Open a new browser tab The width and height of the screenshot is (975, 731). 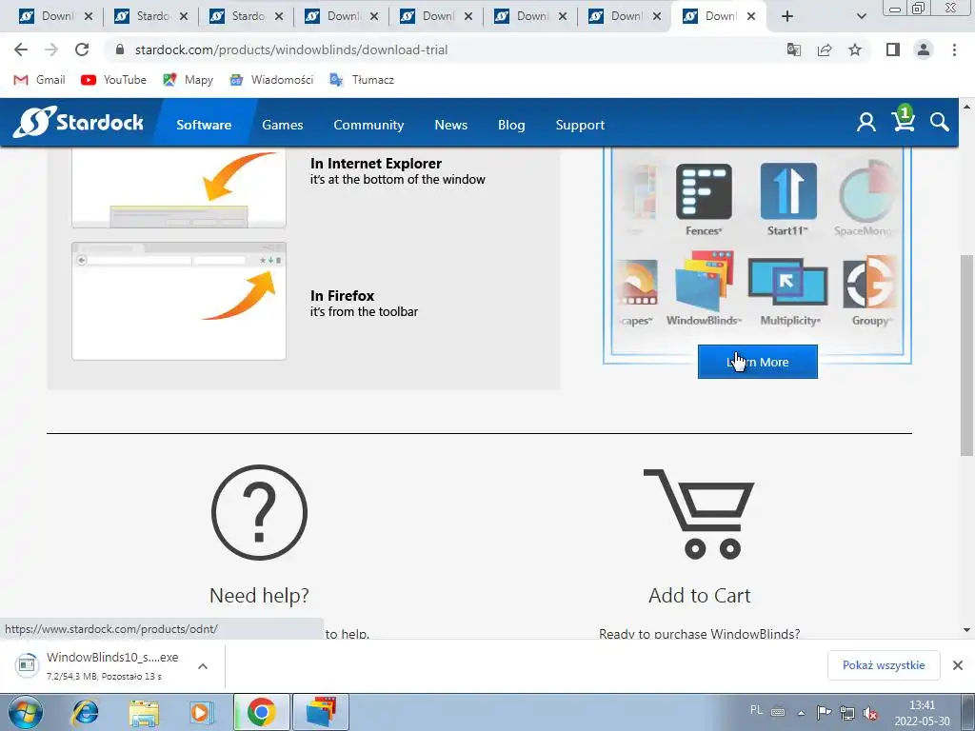pyautogui.click(x=787, y=16)
